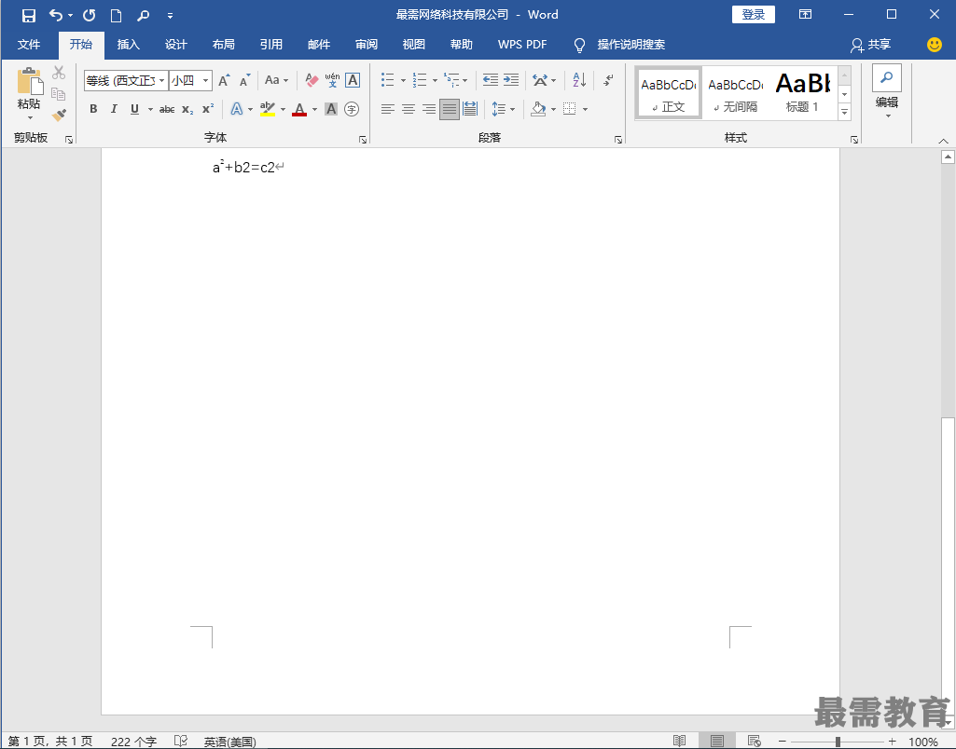956x749 pixels.
Task: Toggle justify alignment
Action: tap(450, 109)
